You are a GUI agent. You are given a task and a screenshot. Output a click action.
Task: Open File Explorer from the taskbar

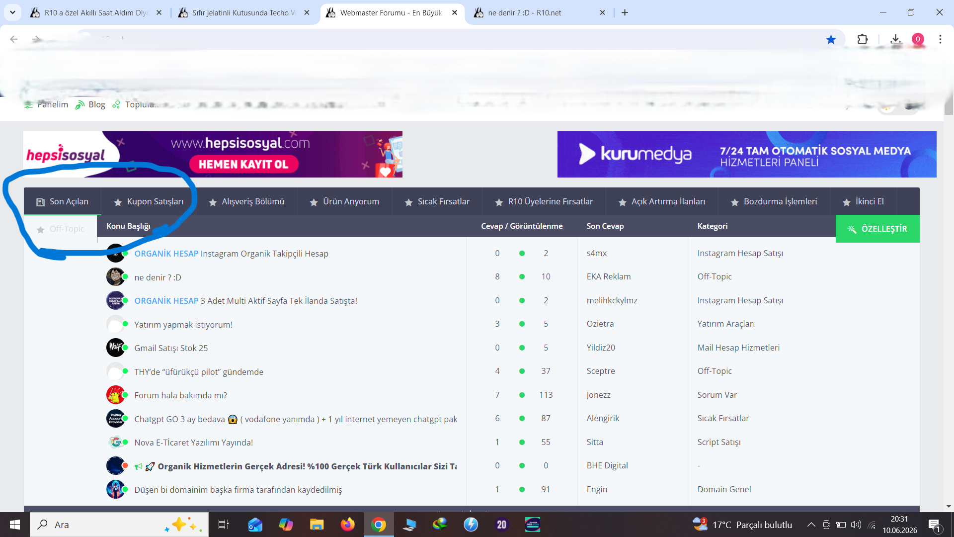pos(317,525)
